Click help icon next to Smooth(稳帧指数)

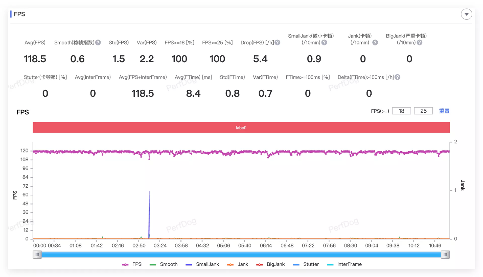pyautogui.click(x=98, y=43)
